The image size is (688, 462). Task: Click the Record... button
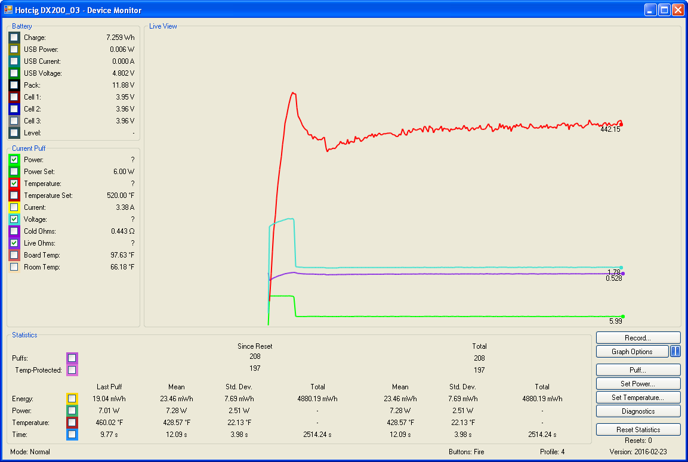click(638, 338)
